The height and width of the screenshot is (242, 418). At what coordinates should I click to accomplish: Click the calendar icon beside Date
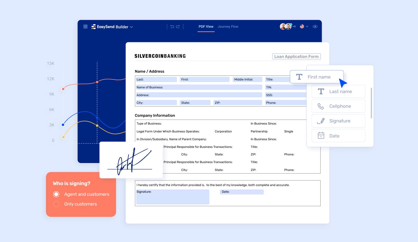(321, 135)
